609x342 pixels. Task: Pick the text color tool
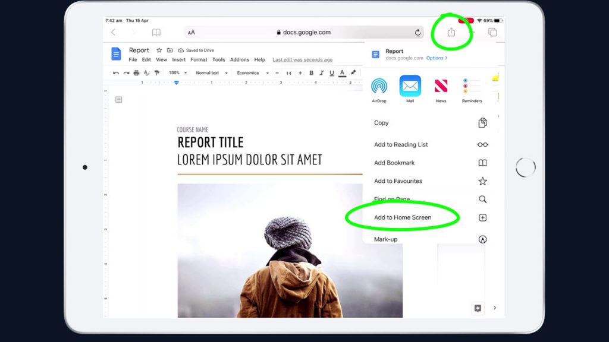point(341,72)
